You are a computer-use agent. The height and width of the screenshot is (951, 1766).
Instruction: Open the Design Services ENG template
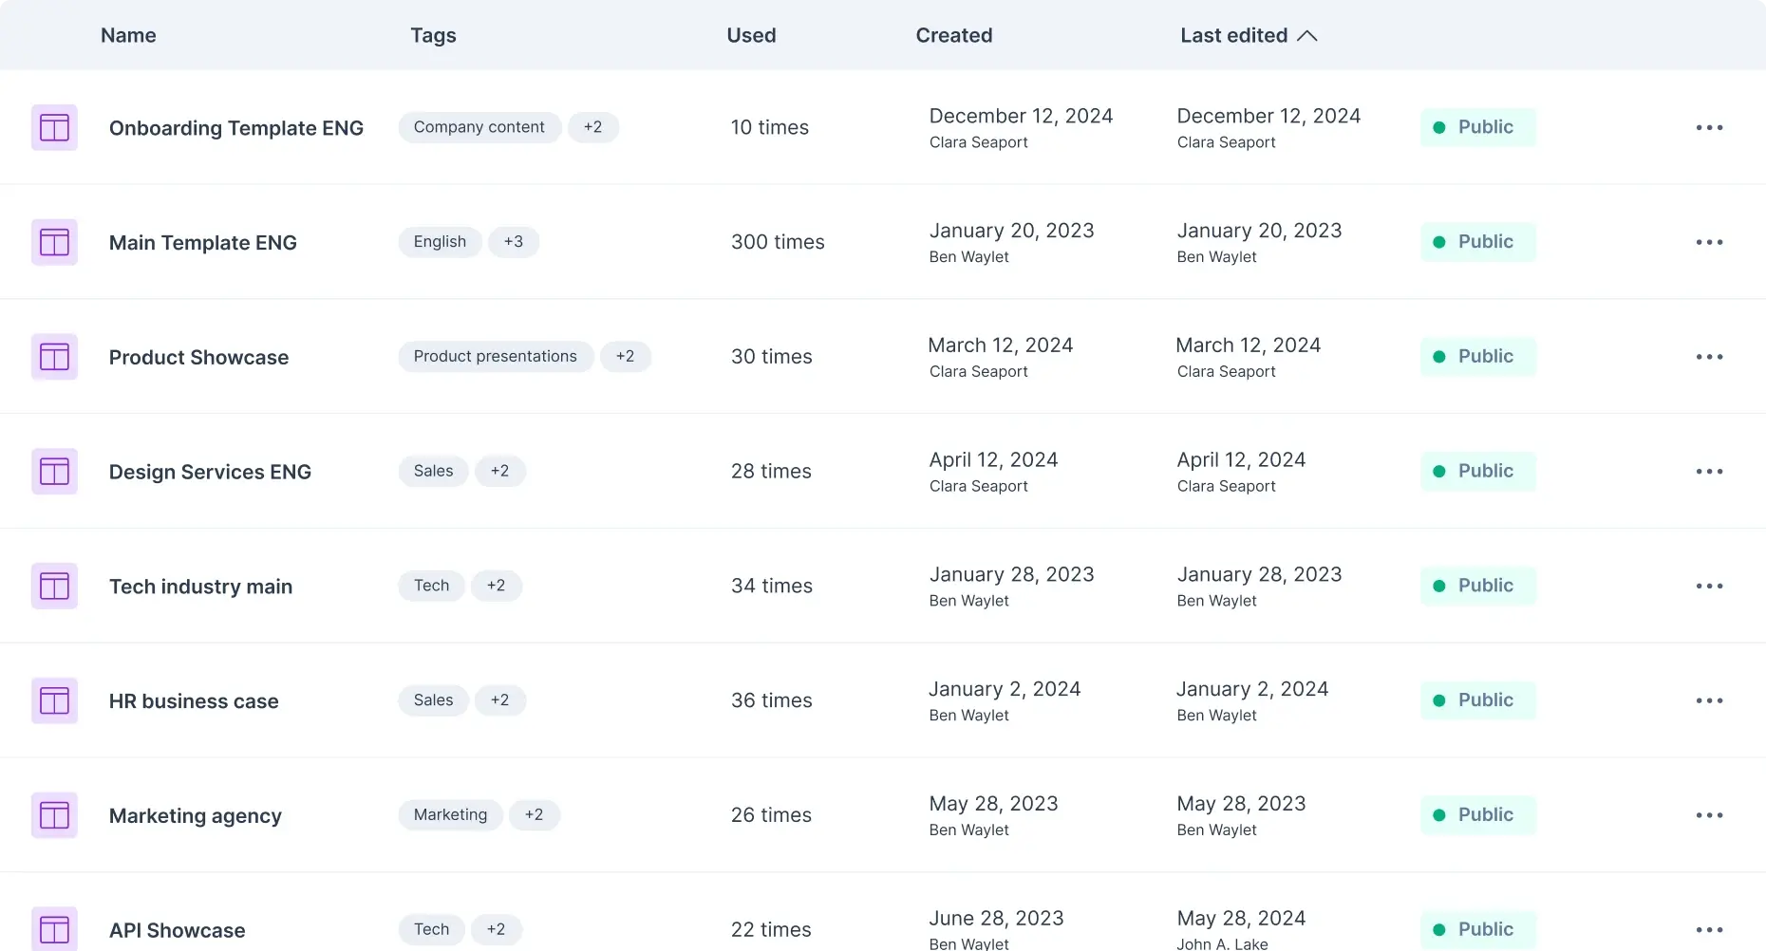pos(210,472)
